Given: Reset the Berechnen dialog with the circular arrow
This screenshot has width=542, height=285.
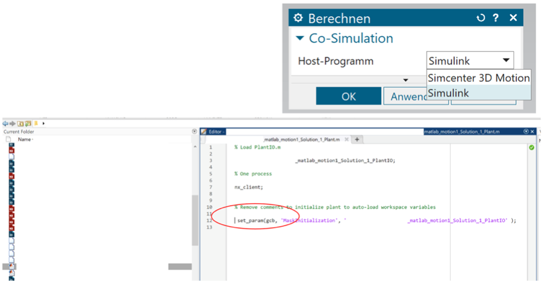Looking at the screenshot, I should (x=481, y=18).
